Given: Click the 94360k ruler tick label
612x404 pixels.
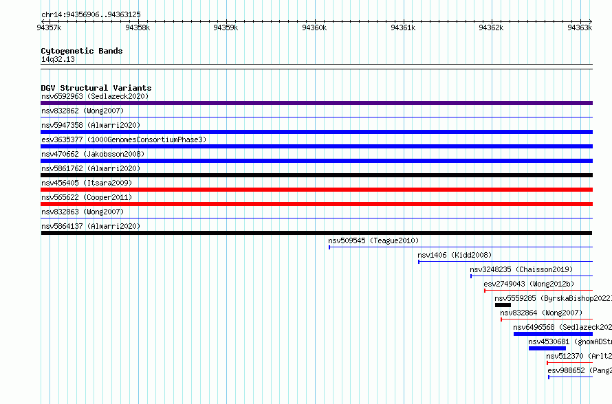Looking at the screenshot, I should (314, 27).
